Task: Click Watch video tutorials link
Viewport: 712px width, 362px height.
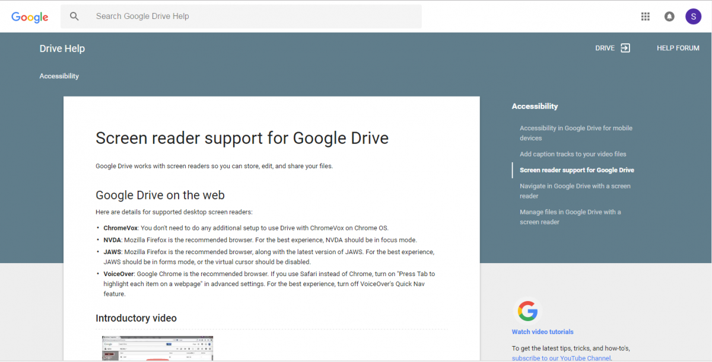Action: [543, 332]
